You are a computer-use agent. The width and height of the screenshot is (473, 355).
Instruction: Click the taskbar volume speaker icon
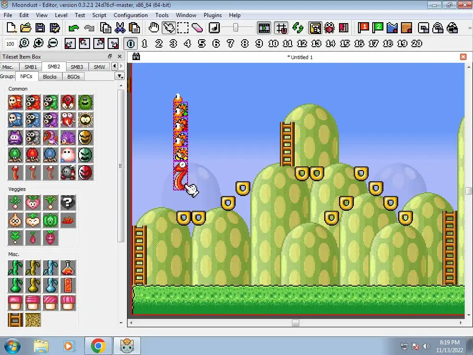coord(426,346)
